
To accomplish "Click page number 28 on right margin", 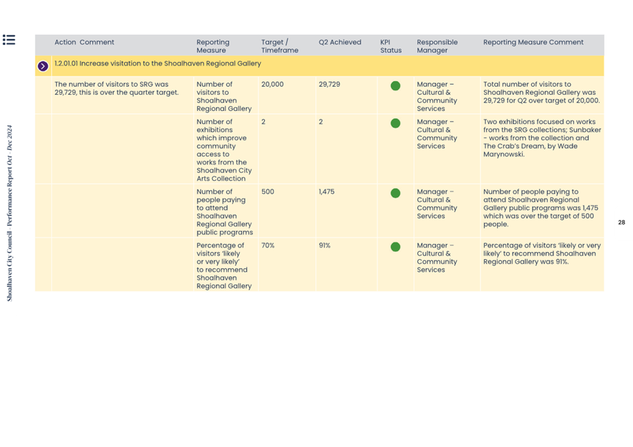I will [621, 223].
